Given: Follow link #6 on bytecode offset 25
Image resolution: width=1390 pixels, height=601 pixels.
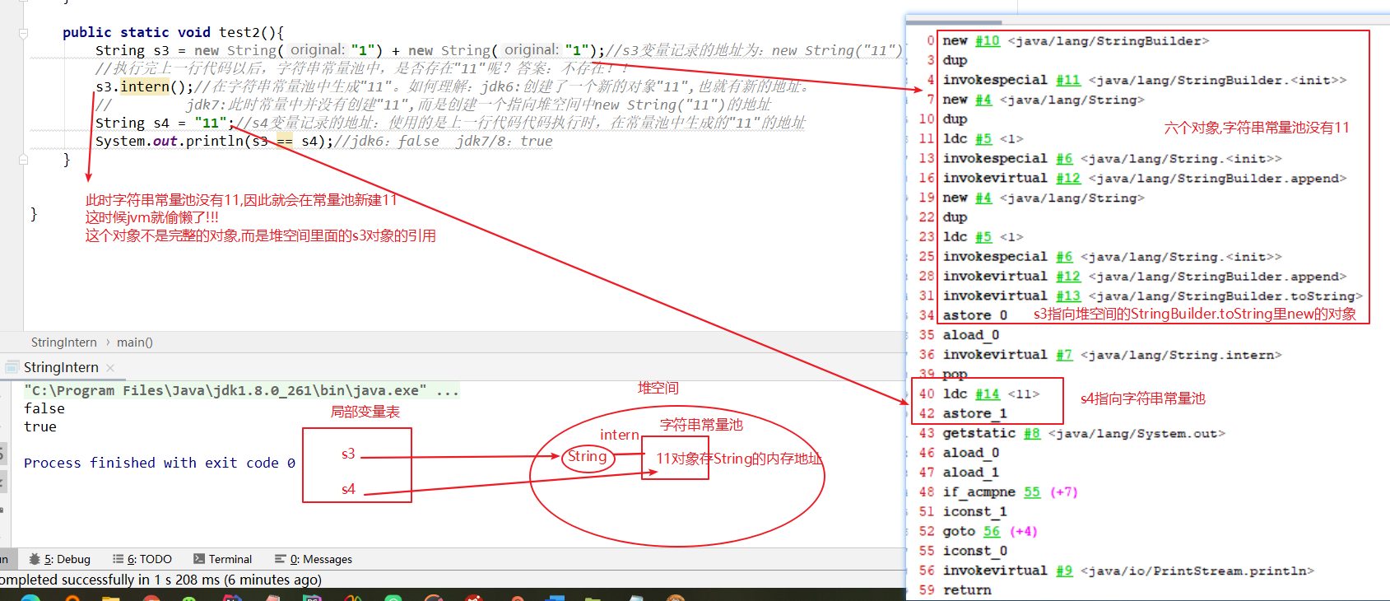Looking at the screenshot, I should pyautogui.click(x=1064, y=256).
